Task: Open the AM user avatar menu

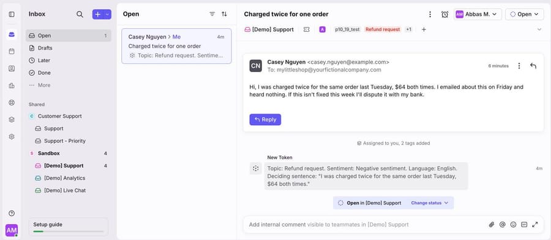Action: click(12, 230)
